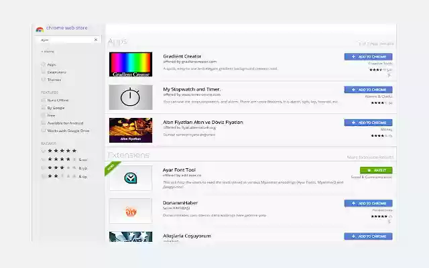The image size is (429, 268).
Task: Select the Themes radio filter
Action: tap(43, 80)
